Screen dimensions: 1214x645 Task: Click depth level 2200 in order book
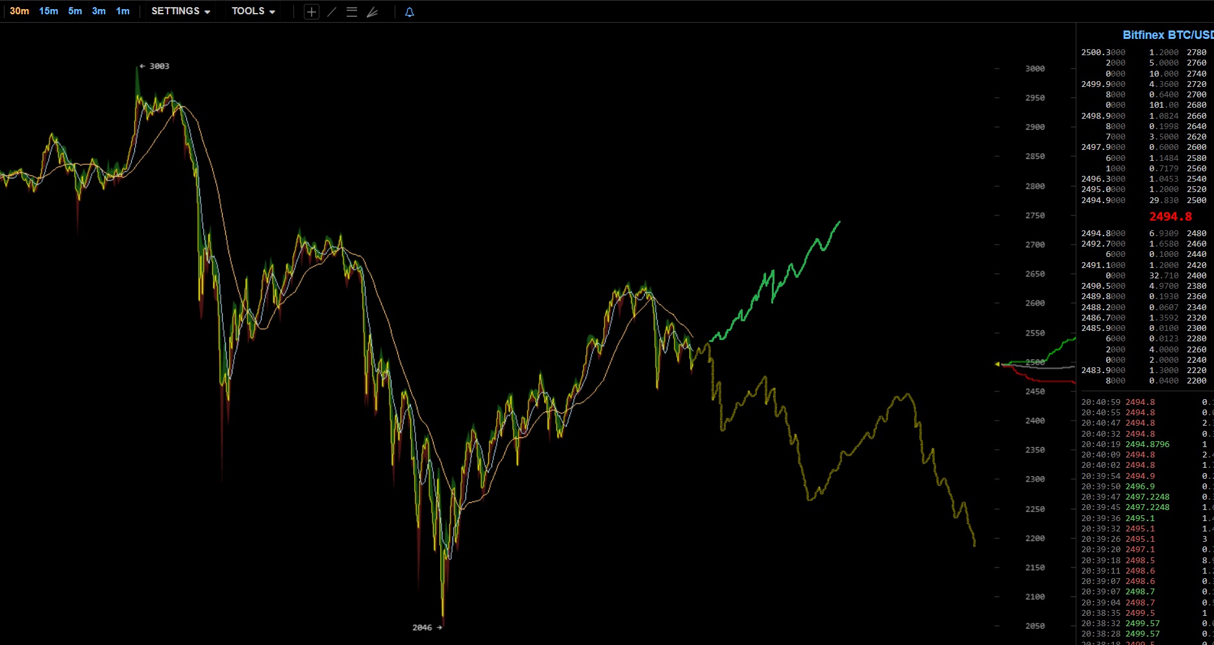(1196, 381)
